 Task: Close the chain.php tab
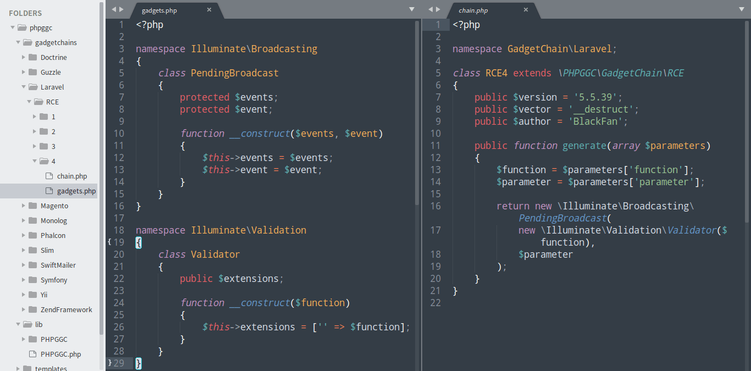[x=526, y=10]
